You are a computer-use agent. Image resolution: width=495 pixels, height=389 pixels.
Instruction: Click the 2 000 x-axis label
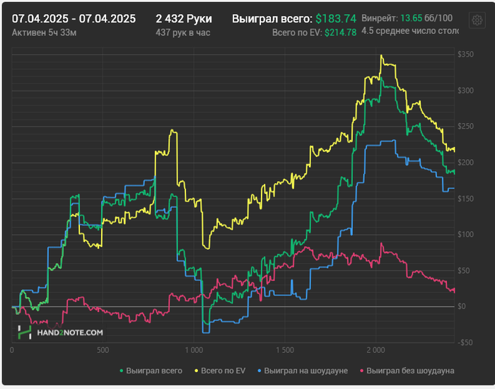[x=376, y=350]
